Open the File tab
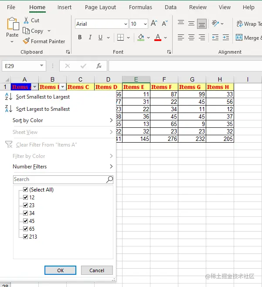 click(x=11, y=7)
